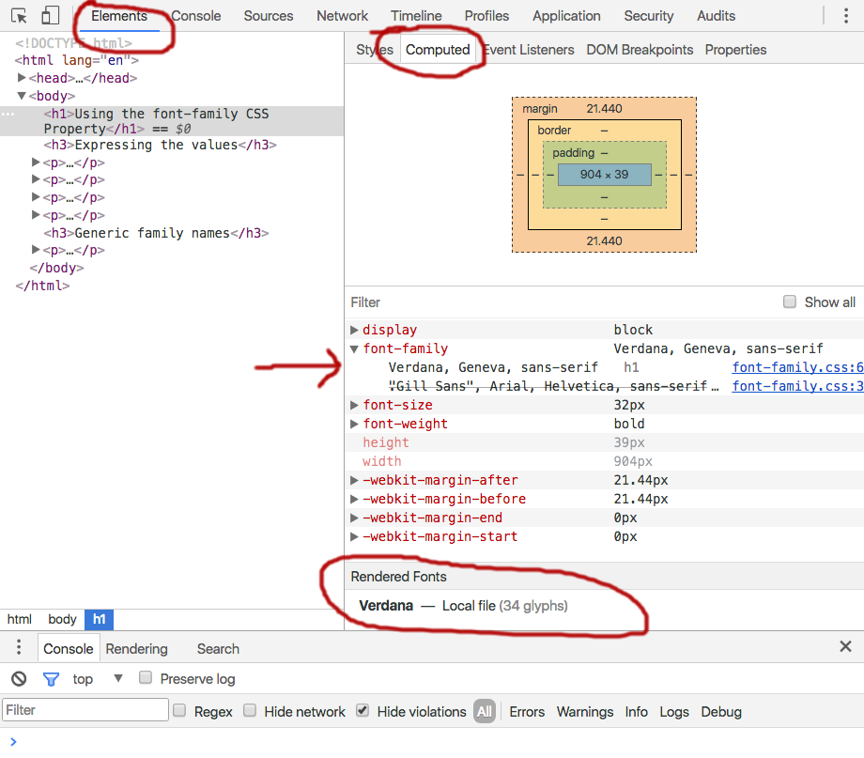
Task: Switch to the Elements panel tab
Action: 119,16
